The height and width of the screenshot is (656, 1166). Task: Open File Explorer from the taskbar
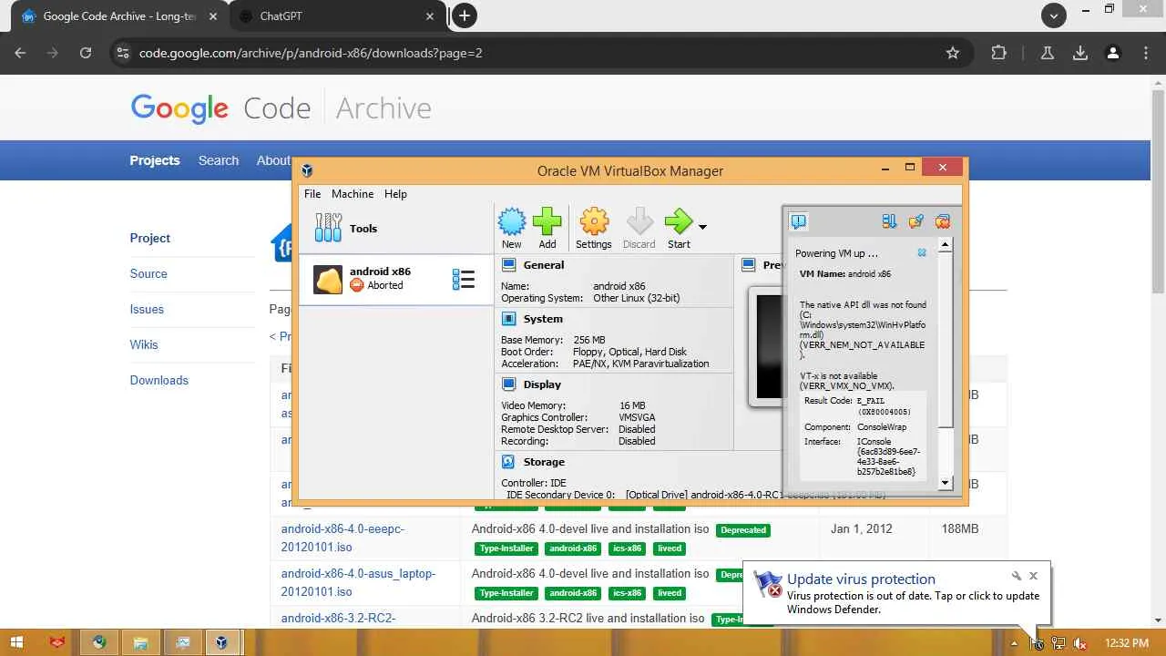tap(140, 642)
